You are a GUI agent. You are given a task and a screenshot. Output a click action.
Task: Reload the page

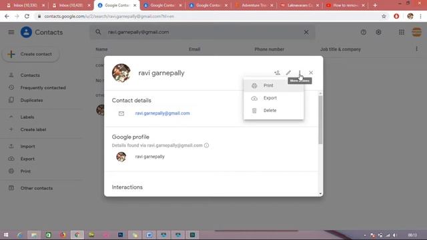[x=27, y=16]
